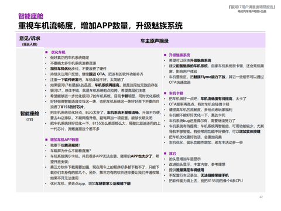Click the section heading '增加车机APP数量'
This screenshot has width=281, height=211.
tap(64, 140)
